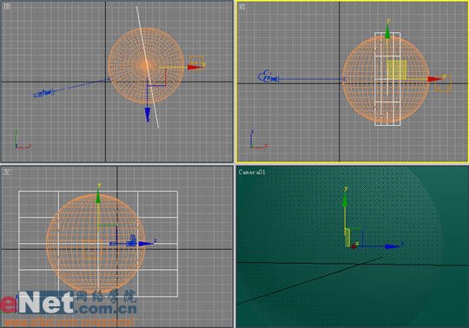Click the yellow plane handle in Camera01 viewport
469x328 pixels.
pos(347,238)
